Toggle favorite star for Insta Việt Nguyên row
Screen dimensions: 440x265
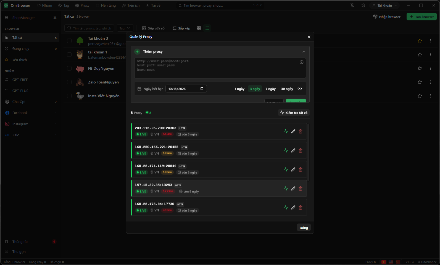420,96
